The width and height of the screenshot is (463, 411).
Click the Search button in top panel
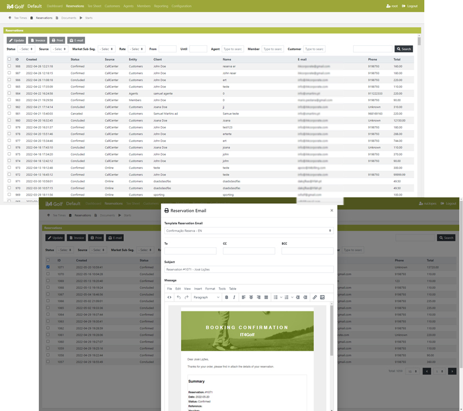403,49
